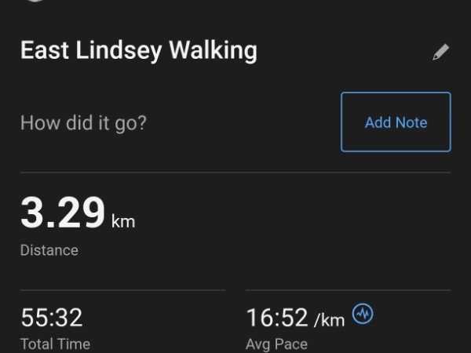
Task: Tap the pencil edit icon beside activity title
Action: (x=440, y=52)
